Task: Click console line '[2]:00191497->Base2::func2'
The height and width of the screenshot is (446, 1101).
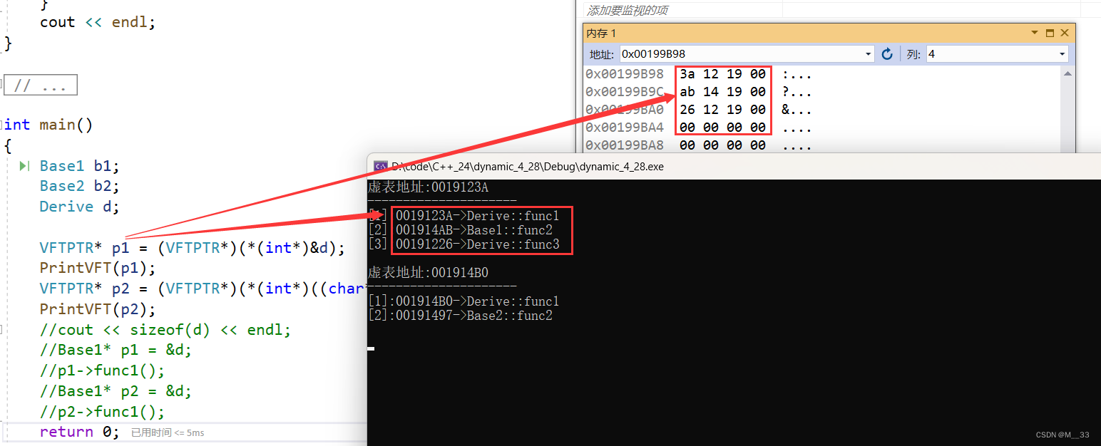Action: pyautogui.click(x=460, y=316)
